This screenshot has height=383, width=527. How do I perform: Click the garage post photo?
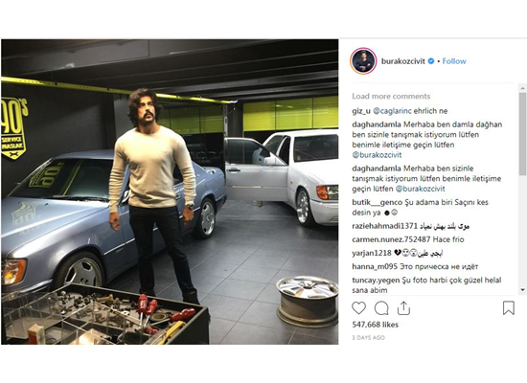(x=170, y=191)
